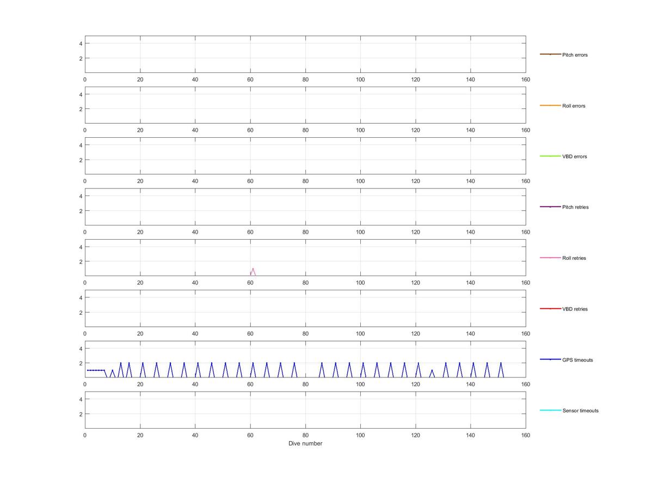653x482 pixels.
Task: Click the flat GPS timeouts segment at dives 1-7
Action: 96,370
